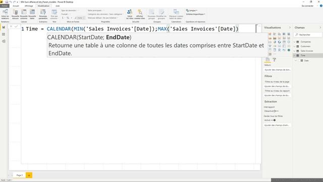Commit the formula with the checkmark icon

point(16,26)
